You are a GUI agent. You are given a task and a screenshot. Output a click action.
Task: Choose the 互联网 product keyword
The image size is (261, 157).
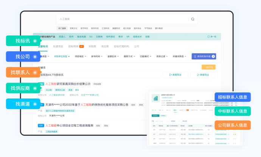click(99, 37)
